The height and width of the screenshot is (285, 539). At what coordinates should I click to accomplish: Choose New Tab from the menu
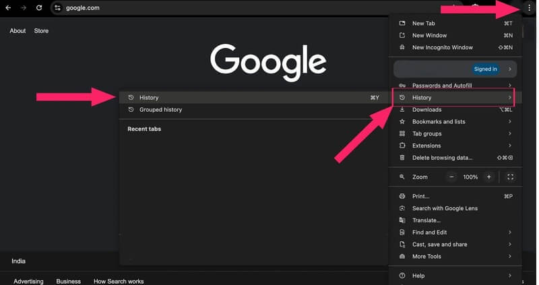(455, 24)
